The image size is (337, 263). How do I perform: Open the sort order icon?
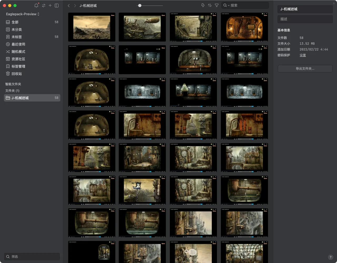pyautogui.click(x=210, y=5)
